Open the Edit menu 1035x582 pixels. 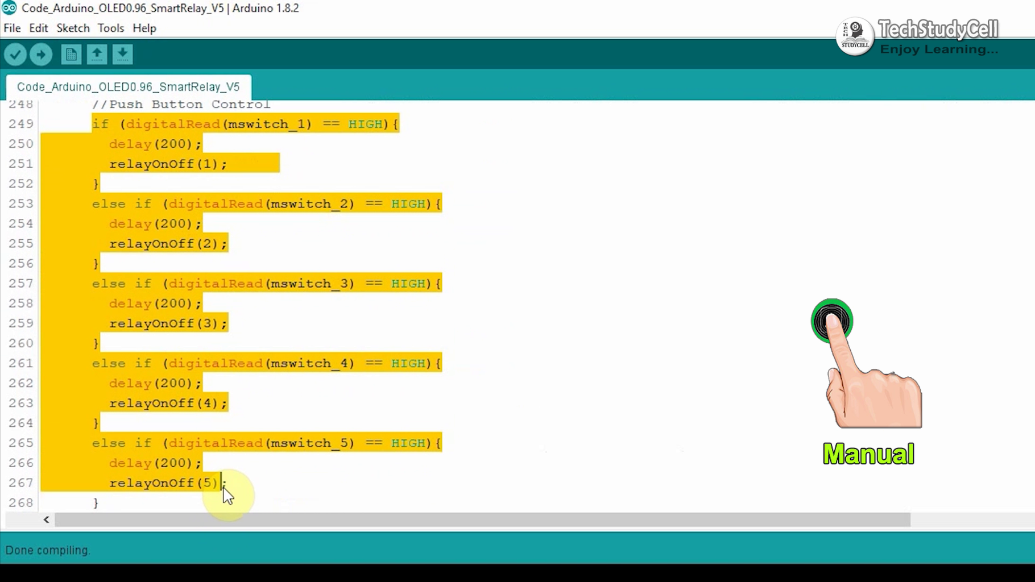tap(38, 28)
